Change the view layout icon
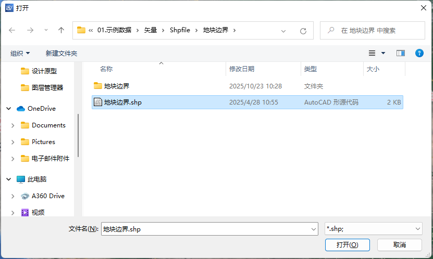The width and height of the screenshot is (433, 259). click(372, 53)
